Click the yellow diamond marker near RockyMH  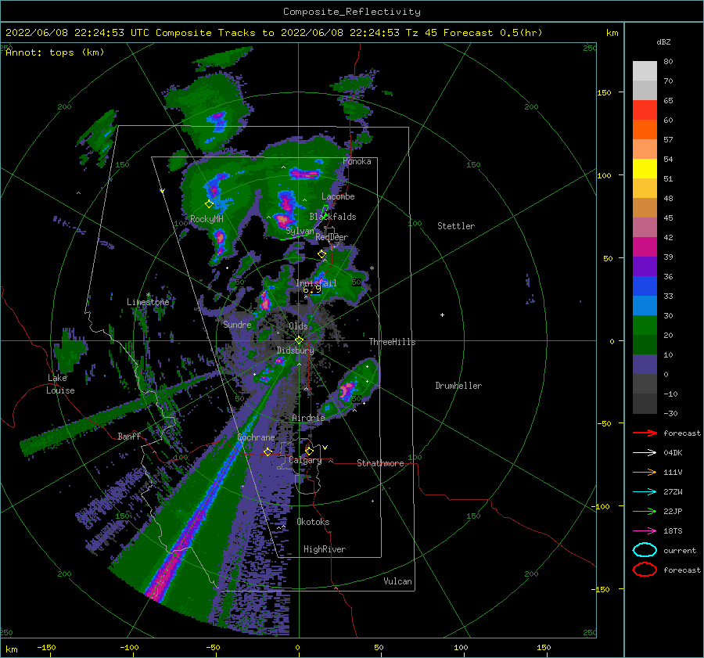209,204
